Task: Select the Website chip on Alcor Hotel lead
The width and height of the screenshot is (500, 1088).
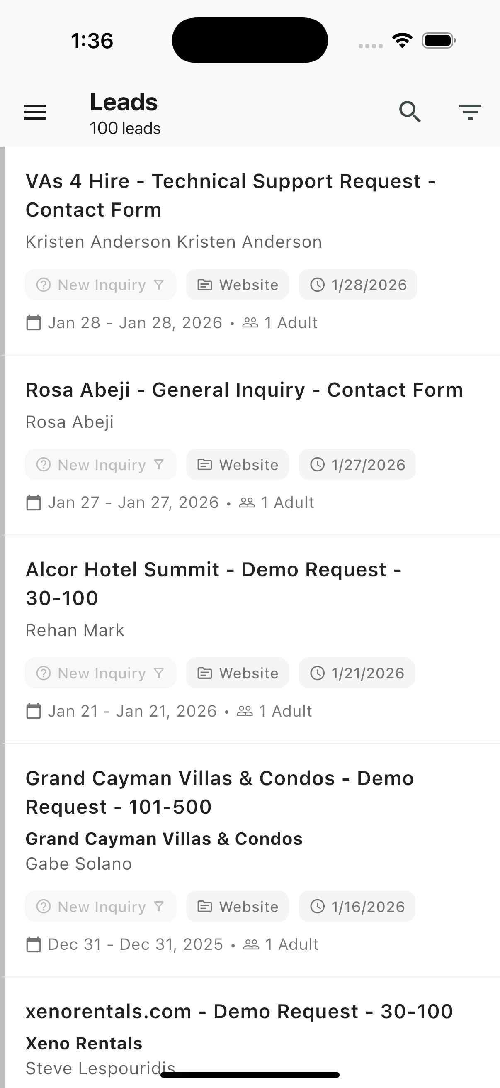Action: 238,673
